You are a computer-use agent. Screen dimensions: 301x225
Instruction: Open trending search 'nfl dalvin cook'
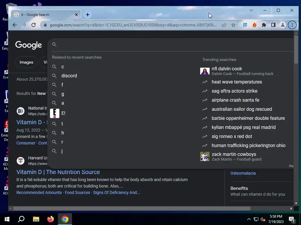[x=227, y=69]
